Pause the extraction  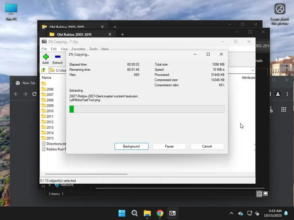[x=169, y=146]
